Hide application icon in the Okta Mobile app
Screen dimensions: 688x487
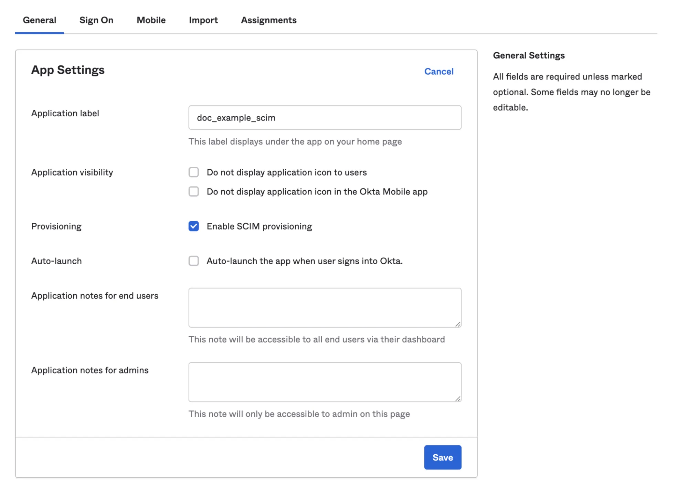193,192
